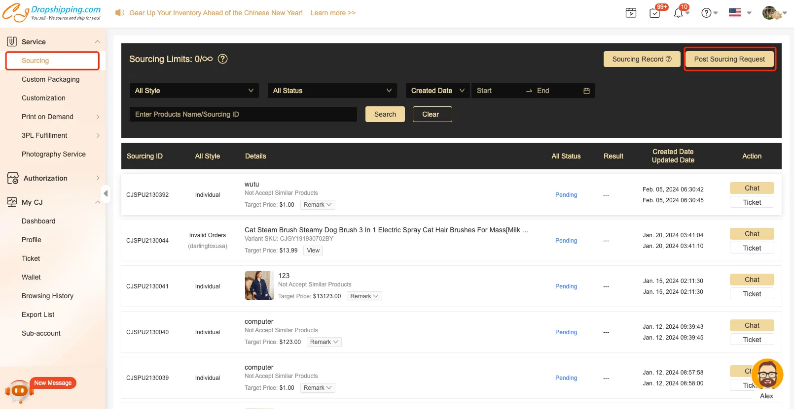Click the Sourcing Limits help icon
Image resolution: width=794 pixels, height=409 pixels.
[x=223, y=59]
